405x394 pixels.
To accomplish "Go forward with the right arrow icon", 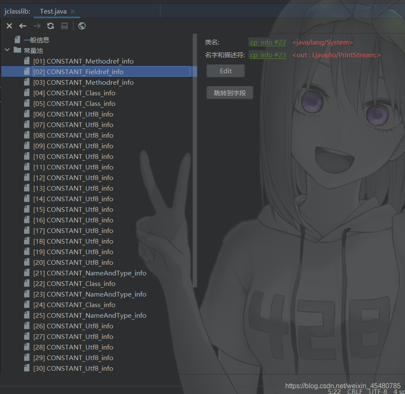I will 37,26.
